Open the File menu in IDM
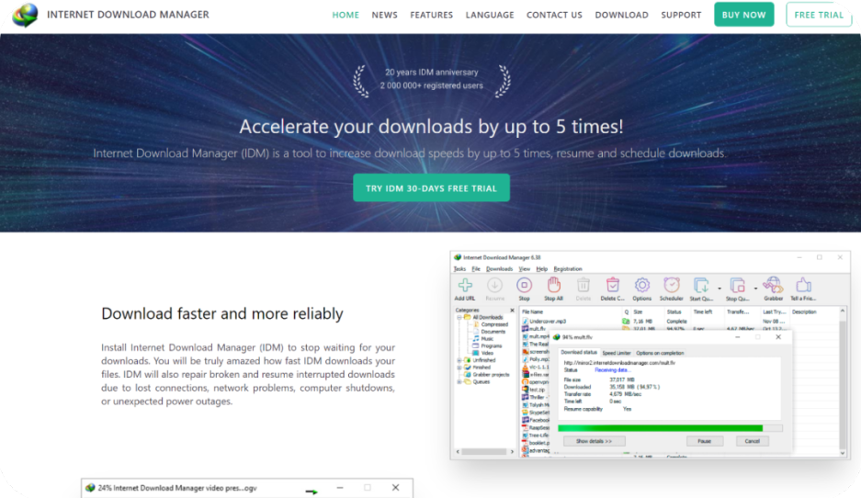Viewport: 861px width, 498px height. tap(476, 269)
